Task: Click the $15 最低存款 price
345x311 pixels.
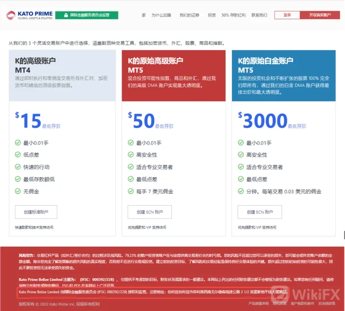Action: coord(38,121)
